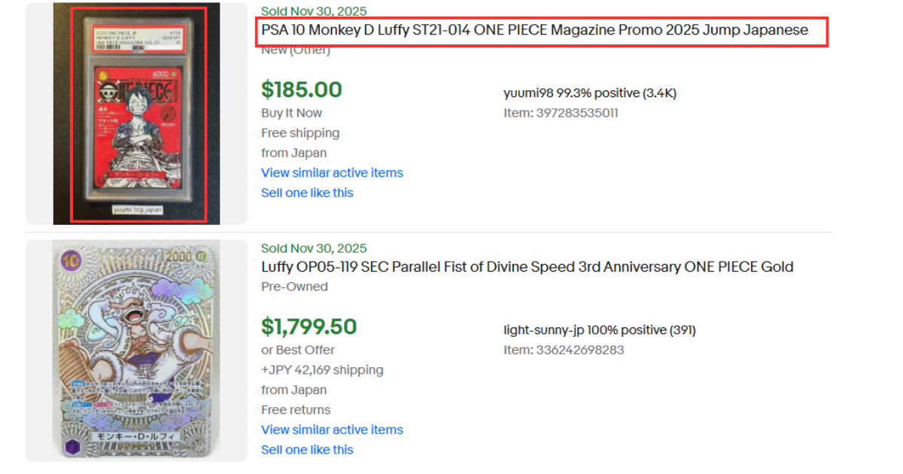Viewport: 903px width, 474px height.
Task: Click the "Buy It Now" label
Action: [x=291, y=113]
